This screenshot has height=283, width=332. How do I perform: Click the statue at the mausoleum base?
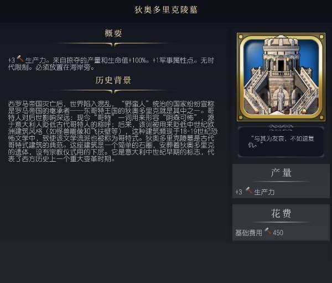[x=281, y=100]
